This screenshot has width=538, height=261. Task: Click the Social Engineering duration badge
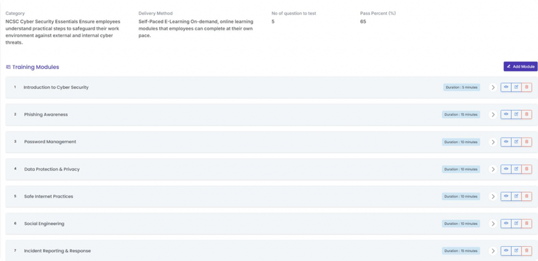pos(461,224)
